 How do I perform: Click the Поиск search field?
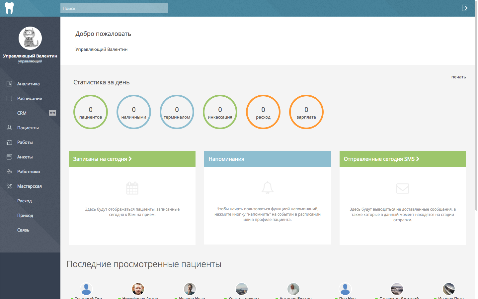(114, 8)
